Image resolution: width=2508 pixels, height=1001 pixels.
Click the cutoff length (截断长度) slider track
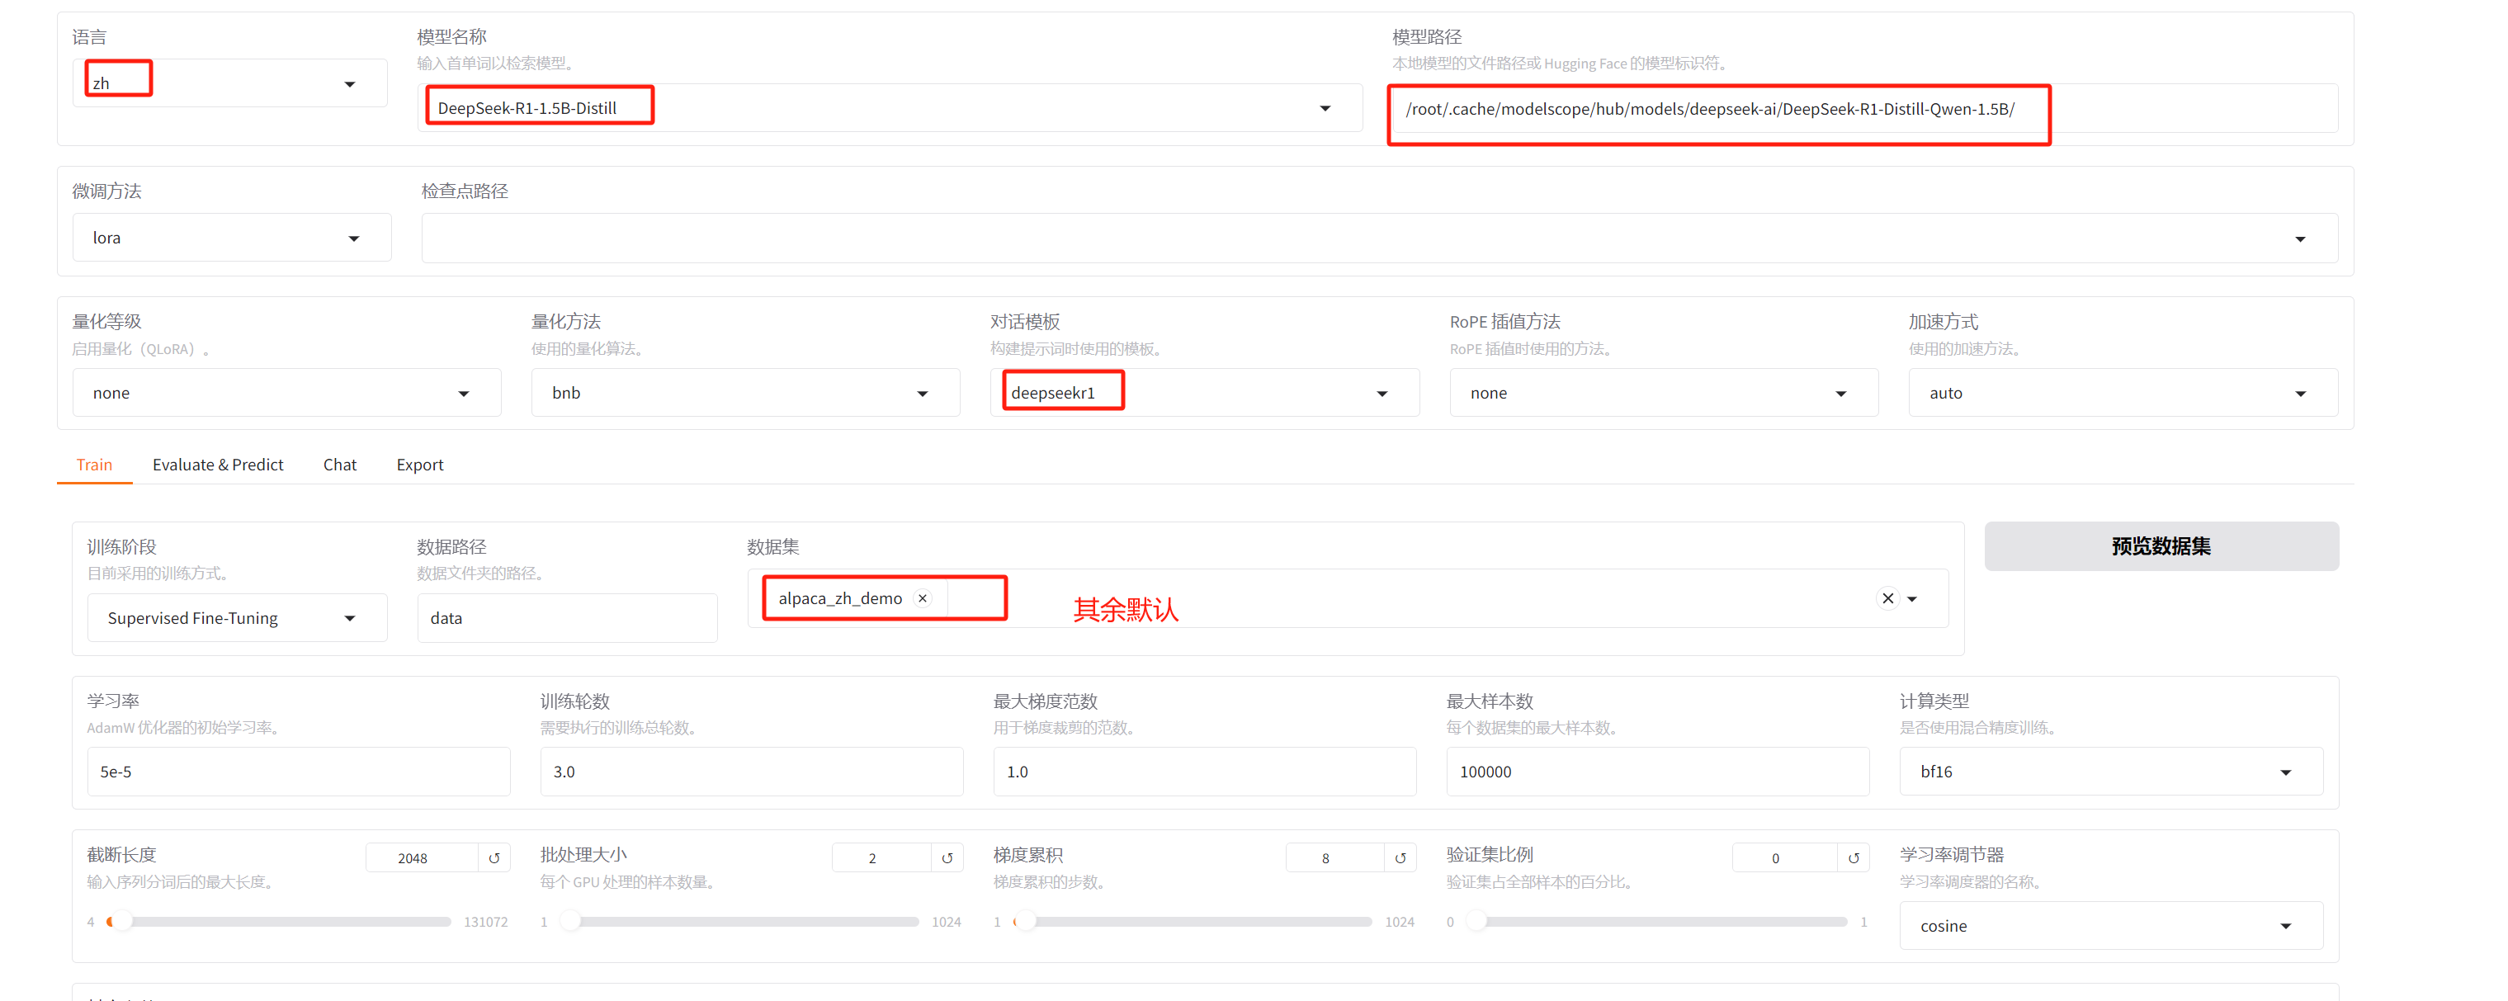(x=282, y=921)
